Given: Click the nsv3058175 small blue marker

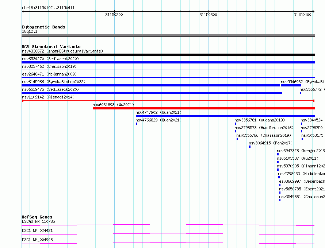Looking at the screenshot, I should tap(302, 139).
